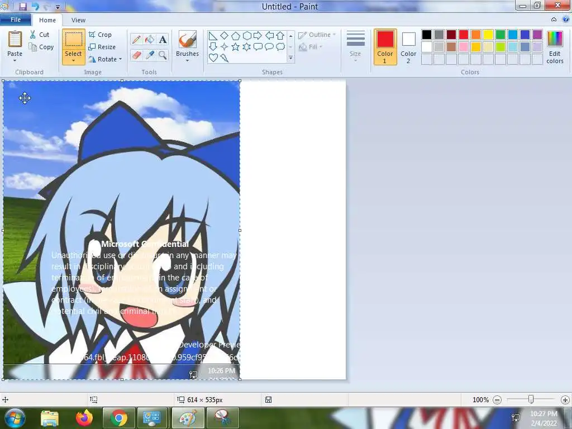Activate the Color picker eyedropper
Screen dimensions: 572x429
tap(150, 55)
